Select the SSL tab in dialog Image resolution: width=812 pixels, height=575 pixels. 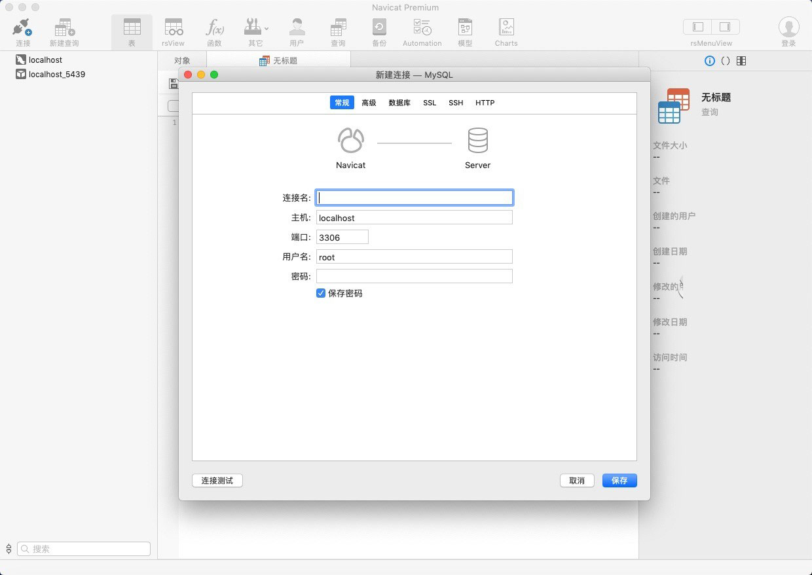(430, 103)
